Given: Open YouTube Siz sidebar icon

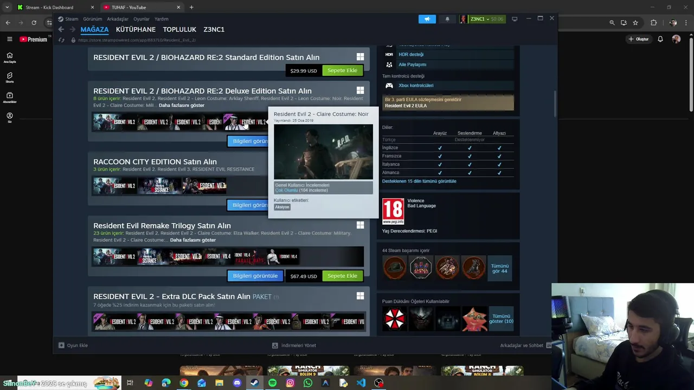Looking at the screenshot, I should [10, 118].
